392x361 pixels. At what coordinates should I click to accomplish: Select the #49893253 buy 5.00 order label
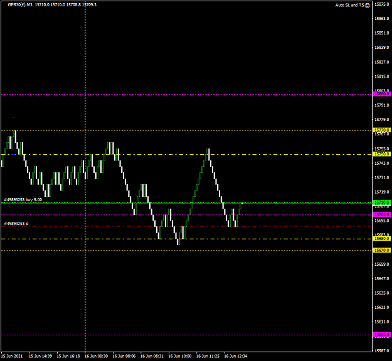[23, 199]
